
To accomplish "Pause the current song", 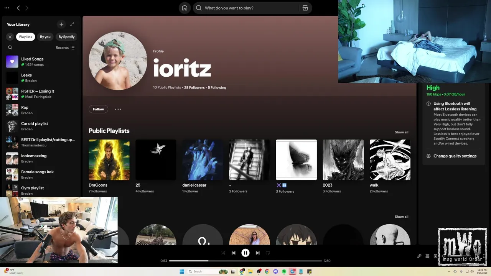I will [x=245, y=253].
